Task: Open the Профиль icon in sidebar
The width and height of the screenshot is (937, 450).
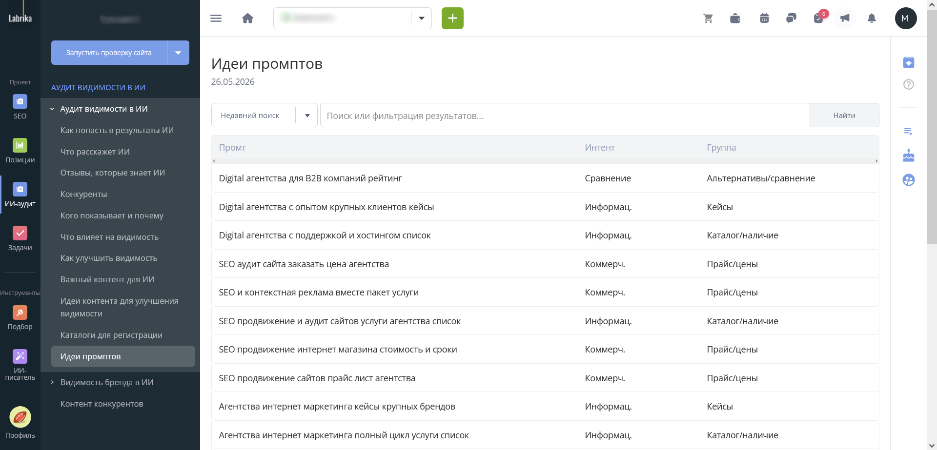Action: coord(20,422)
